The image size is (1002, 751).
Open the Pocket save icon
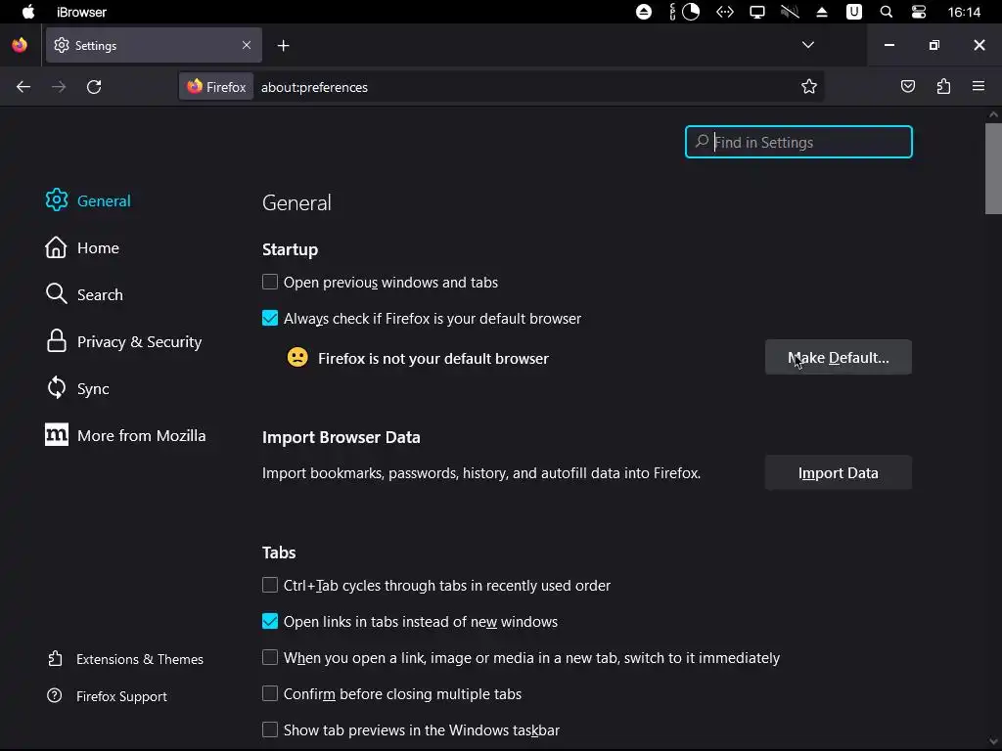click(908, 87)
